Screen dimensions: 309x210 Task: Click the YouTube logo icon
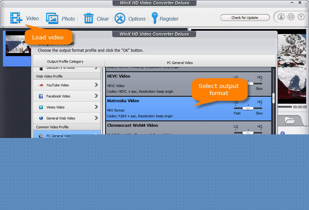coord(41,85)
